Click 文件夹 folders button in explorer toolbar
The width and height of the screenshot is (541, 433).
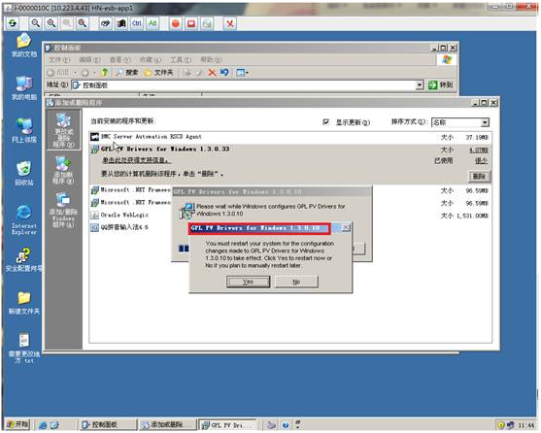[158, 73]
